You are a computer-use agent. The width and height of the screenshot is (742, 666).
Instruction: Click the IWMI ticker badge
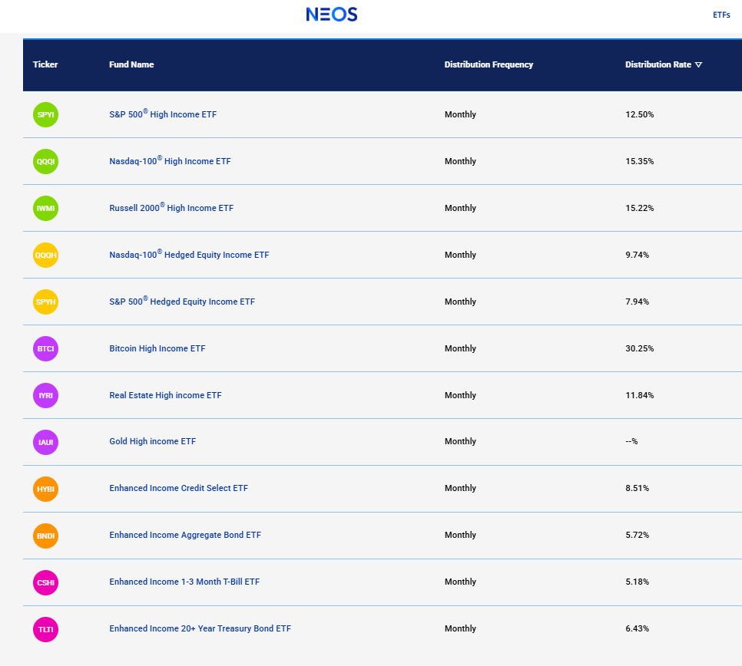[x=45, y=208]
